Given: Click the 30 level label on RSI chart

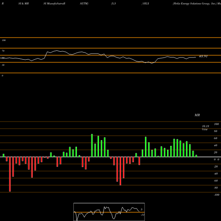Looking at the screenshot, I should click(x=3, y=65).
